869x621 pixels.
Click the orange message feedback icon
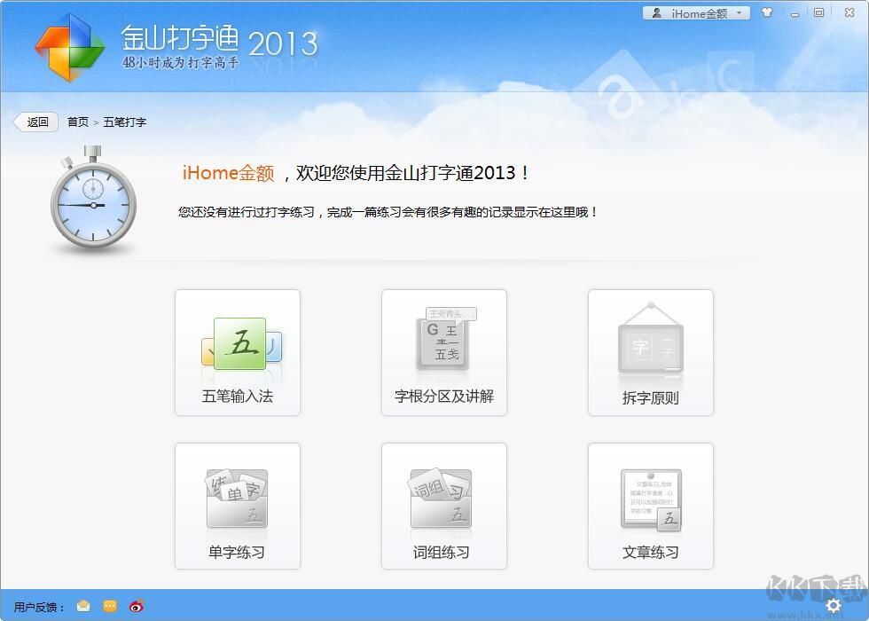click(109, 606)
